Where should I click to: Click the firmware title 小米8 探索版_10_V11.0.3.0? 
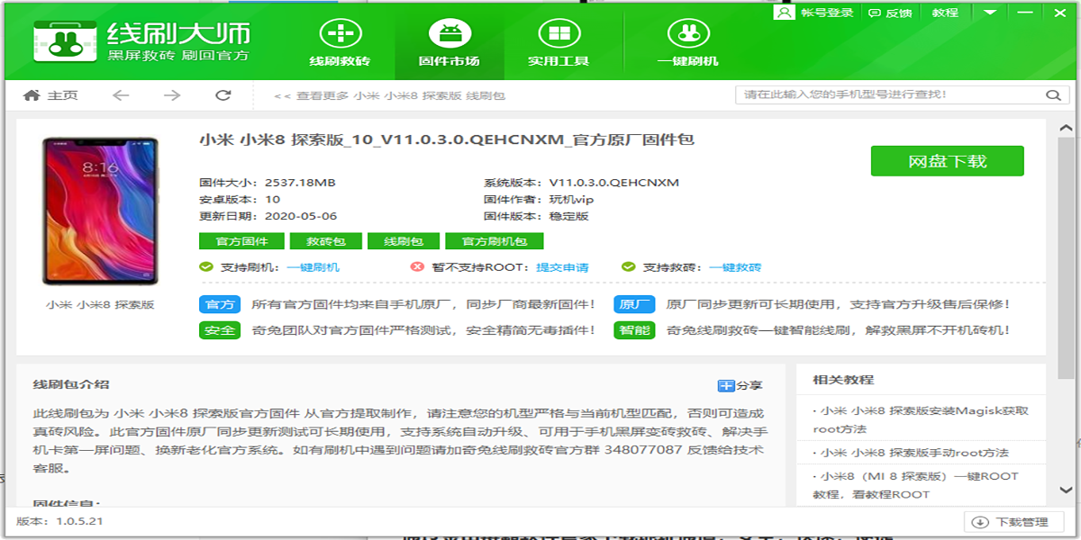pos(447,140)
